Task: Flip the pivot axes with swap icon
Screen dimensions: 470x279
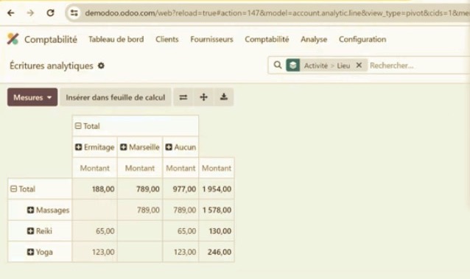Action: (183, 97)
